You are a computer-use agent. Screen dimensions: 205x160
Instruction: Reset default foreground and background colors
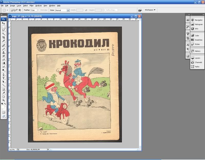click(x=2, y=104)
